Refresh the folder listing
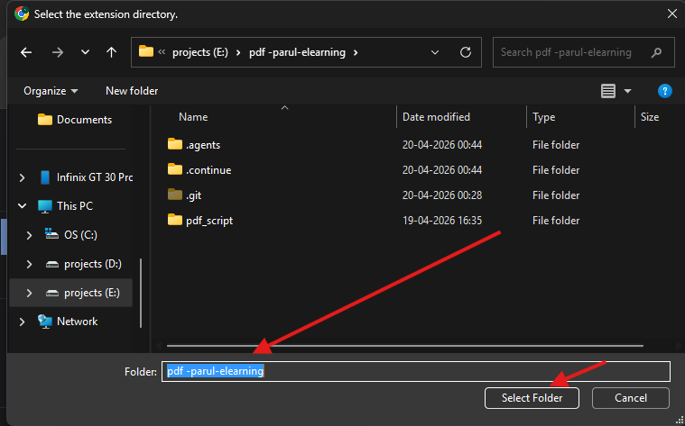Viewport: 685px width, 426px height. (466, 52)
